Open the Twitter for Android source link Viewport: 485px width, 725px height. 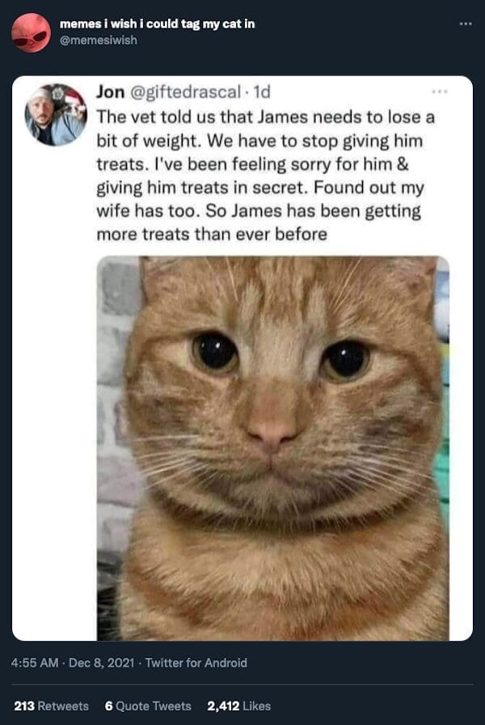click(196, 663)
